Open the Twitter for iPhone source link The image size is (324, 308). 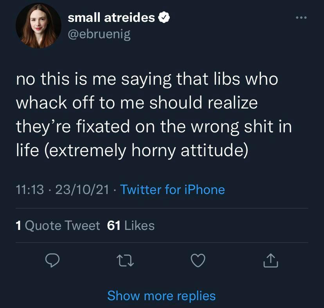(173, 190)
